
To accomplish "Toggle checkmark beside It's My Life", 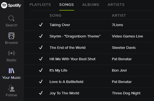I will point(41,70).
